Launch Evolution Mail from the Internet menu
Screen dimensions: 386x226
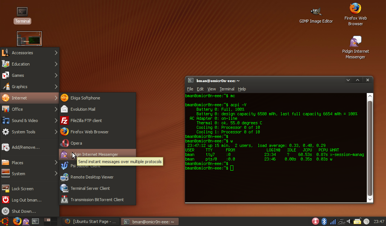[x=98, y=109]
